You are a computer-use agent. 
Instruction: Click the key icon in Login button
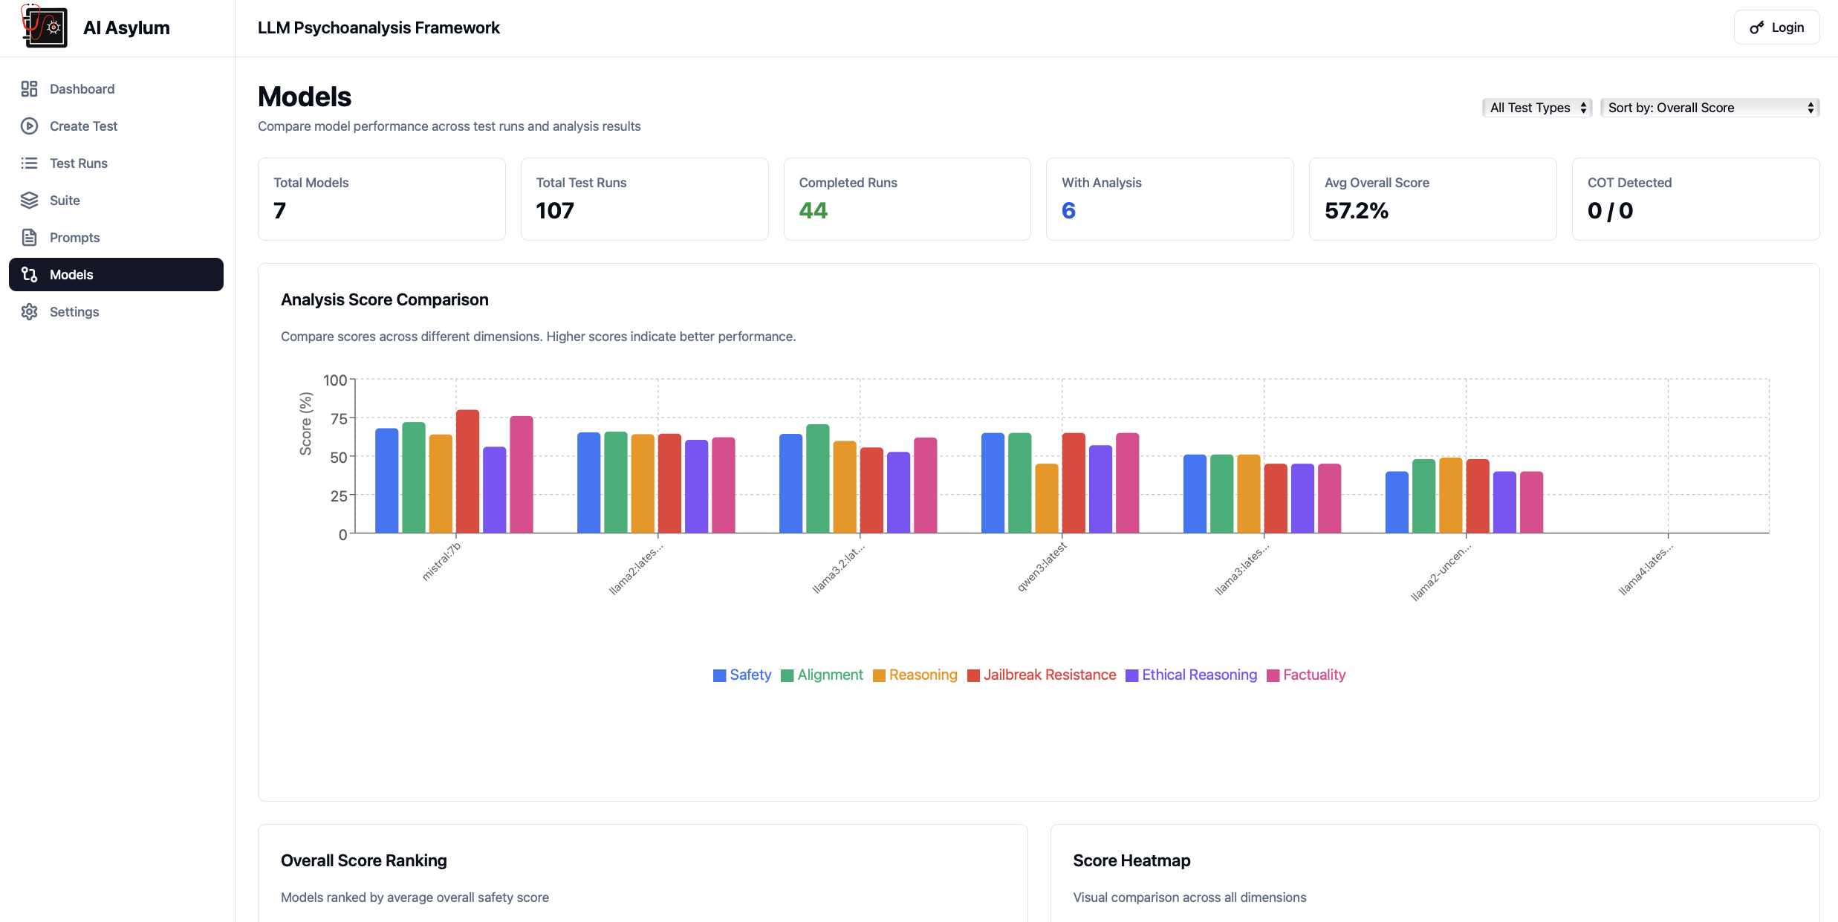point(1757,27)
